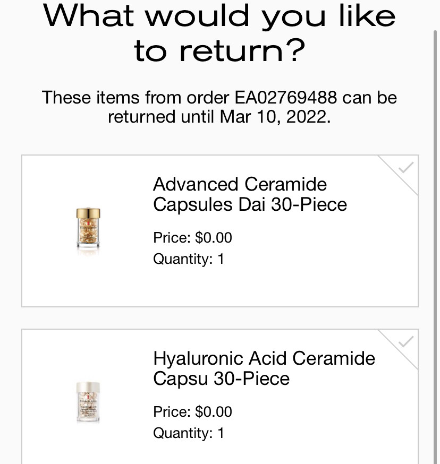
Task: Click Quantity: 1 on the Advanced Ceramide card
Action: (x=189, y=259)
